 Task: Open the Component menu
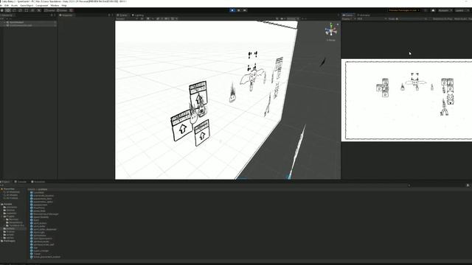click(42, 5)
